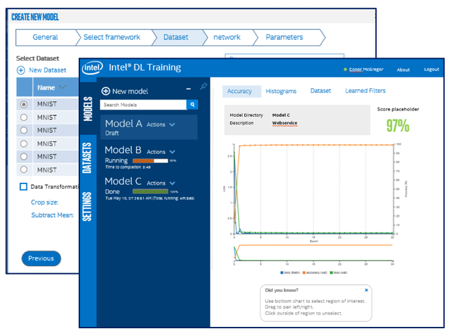The image size is (452, 334).
Task: Select the SETTINGS sidebar tab
Action: click(x=88, y=207)
